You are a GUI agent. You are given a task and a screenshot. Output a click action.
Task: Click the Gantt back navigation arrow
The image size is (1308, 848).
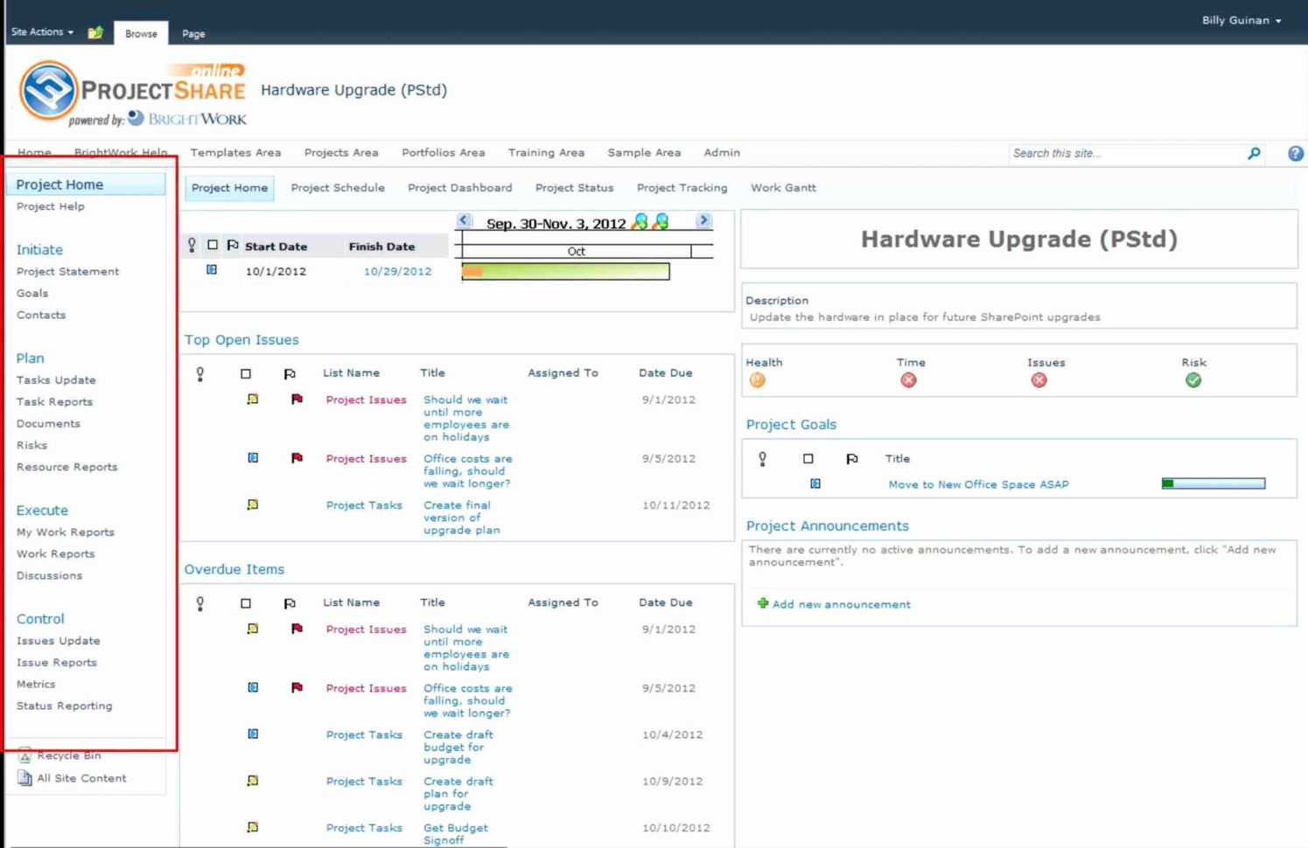465,220
